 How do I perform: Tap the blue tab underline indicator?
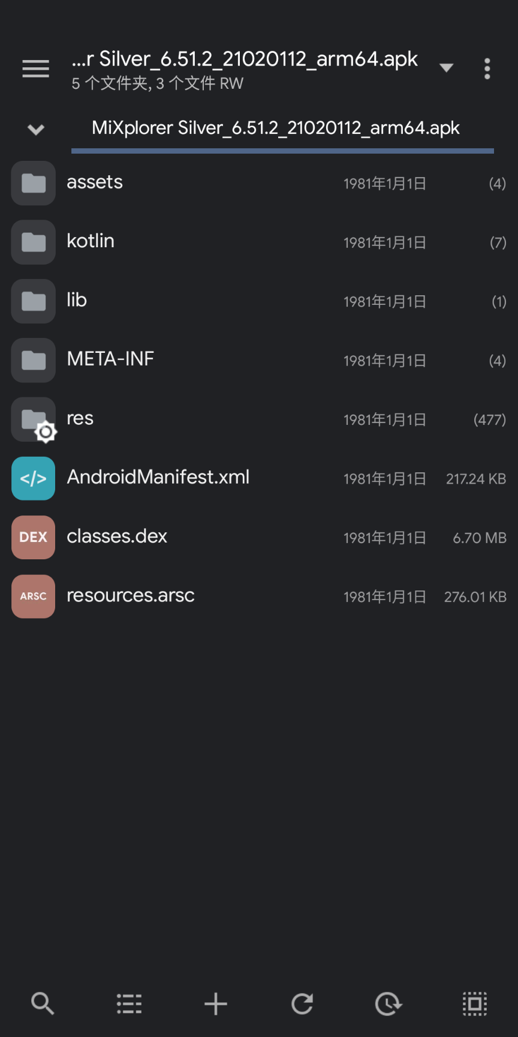point(282,148)
